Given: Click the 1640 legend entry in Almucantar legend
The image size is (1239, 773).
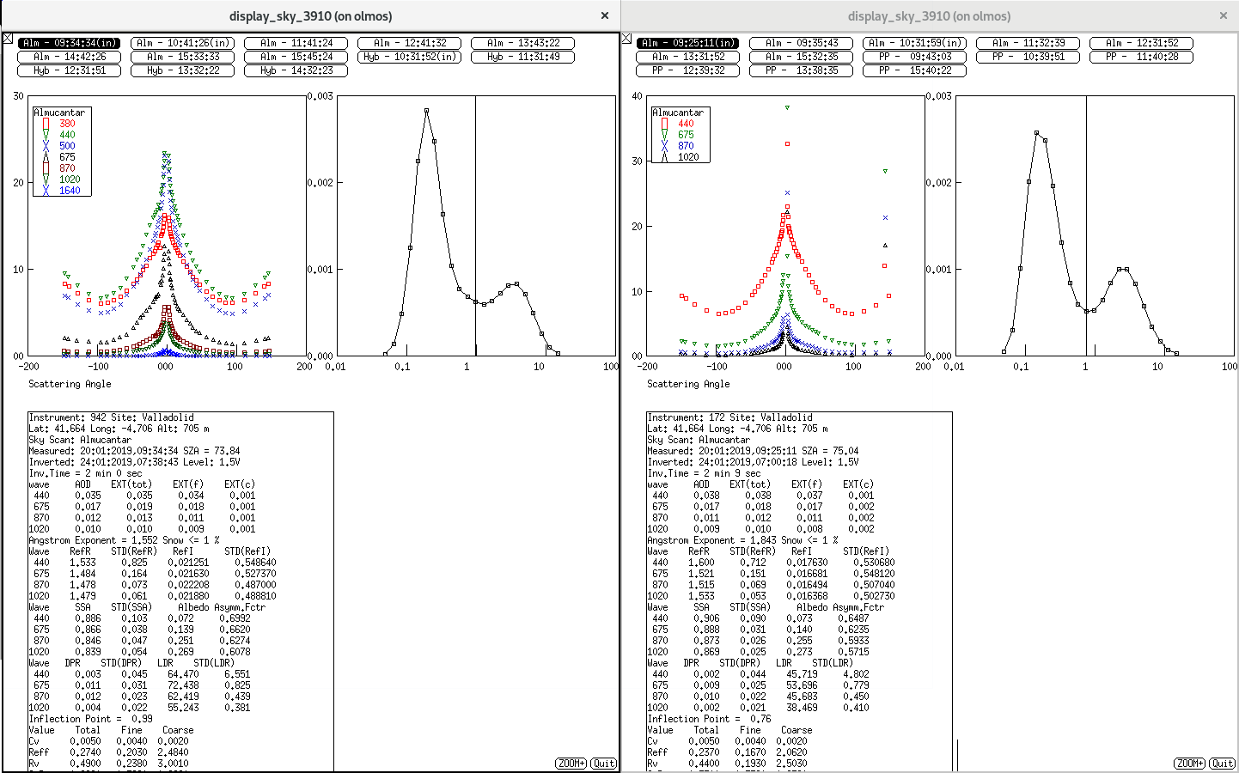Looking at the screenshot, I should pyautogui.click(x=70, y=191).
